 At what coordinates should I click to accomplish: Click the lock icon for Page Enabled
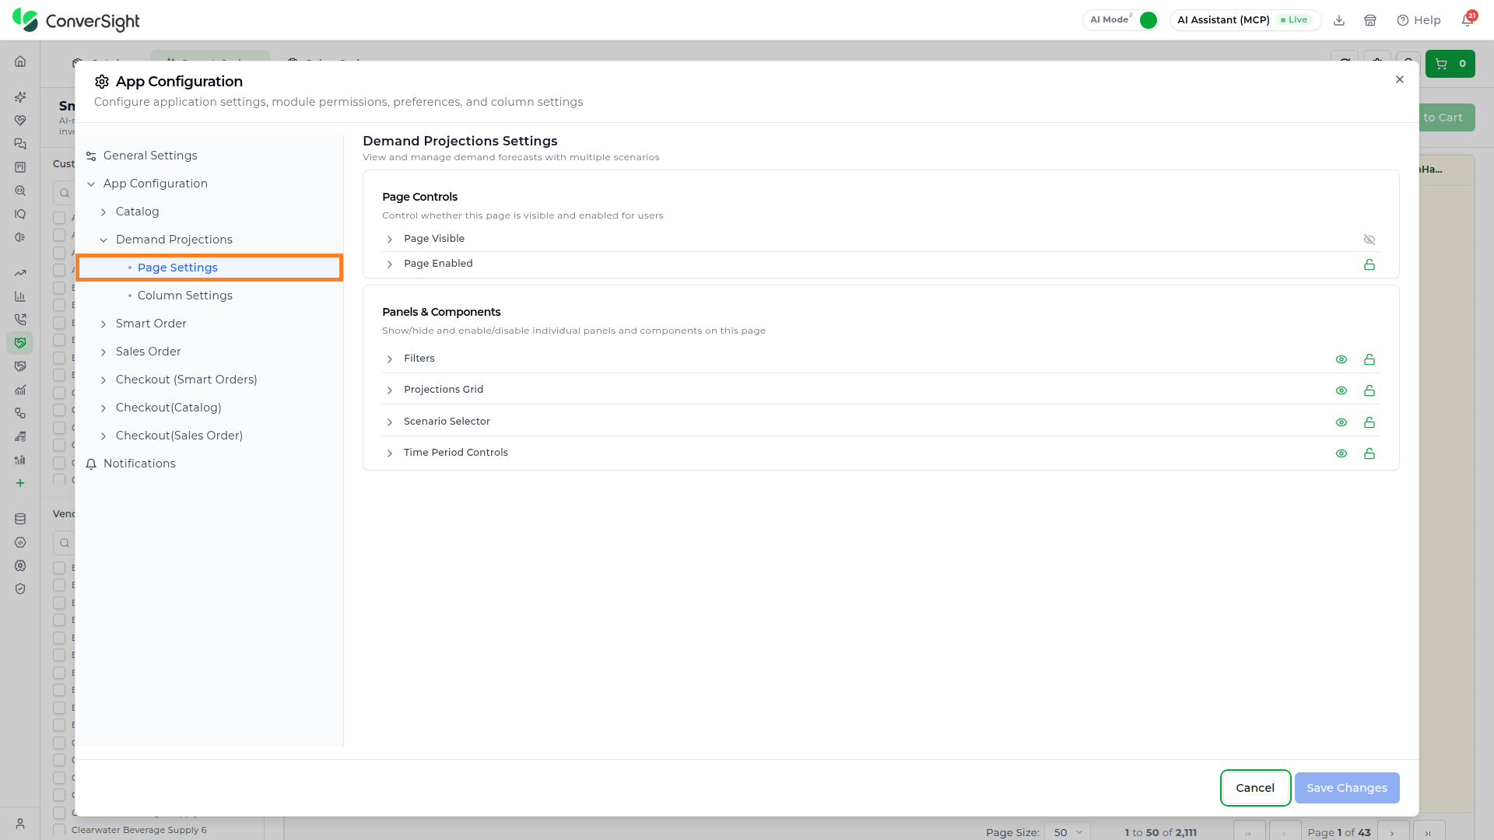pyautogui.click(x=1369, y=264)
